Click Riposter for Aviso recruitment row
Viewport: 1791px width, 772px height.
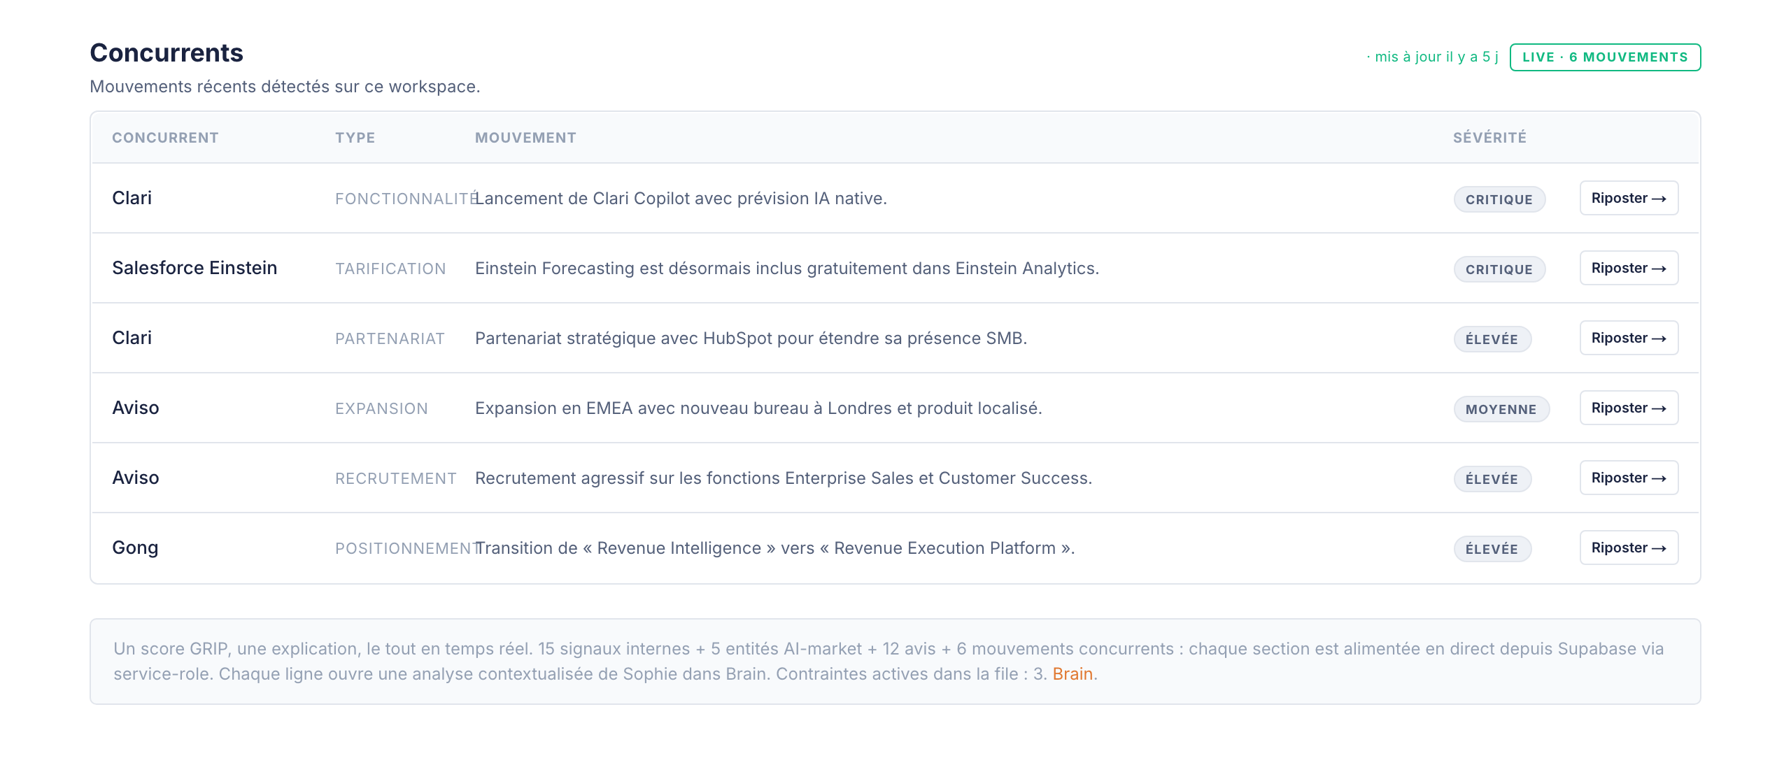[x=1629, y=478]
